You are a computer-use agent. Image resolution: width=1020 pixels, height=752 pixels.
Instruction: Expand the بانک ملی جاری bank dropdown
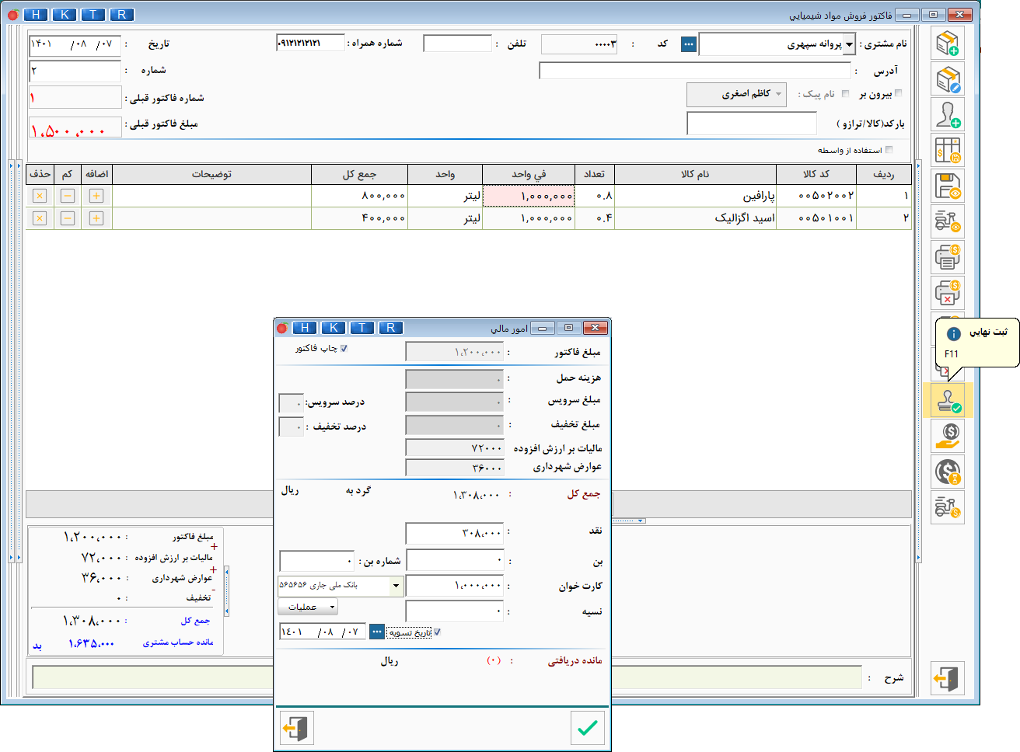tap(396, 586)
